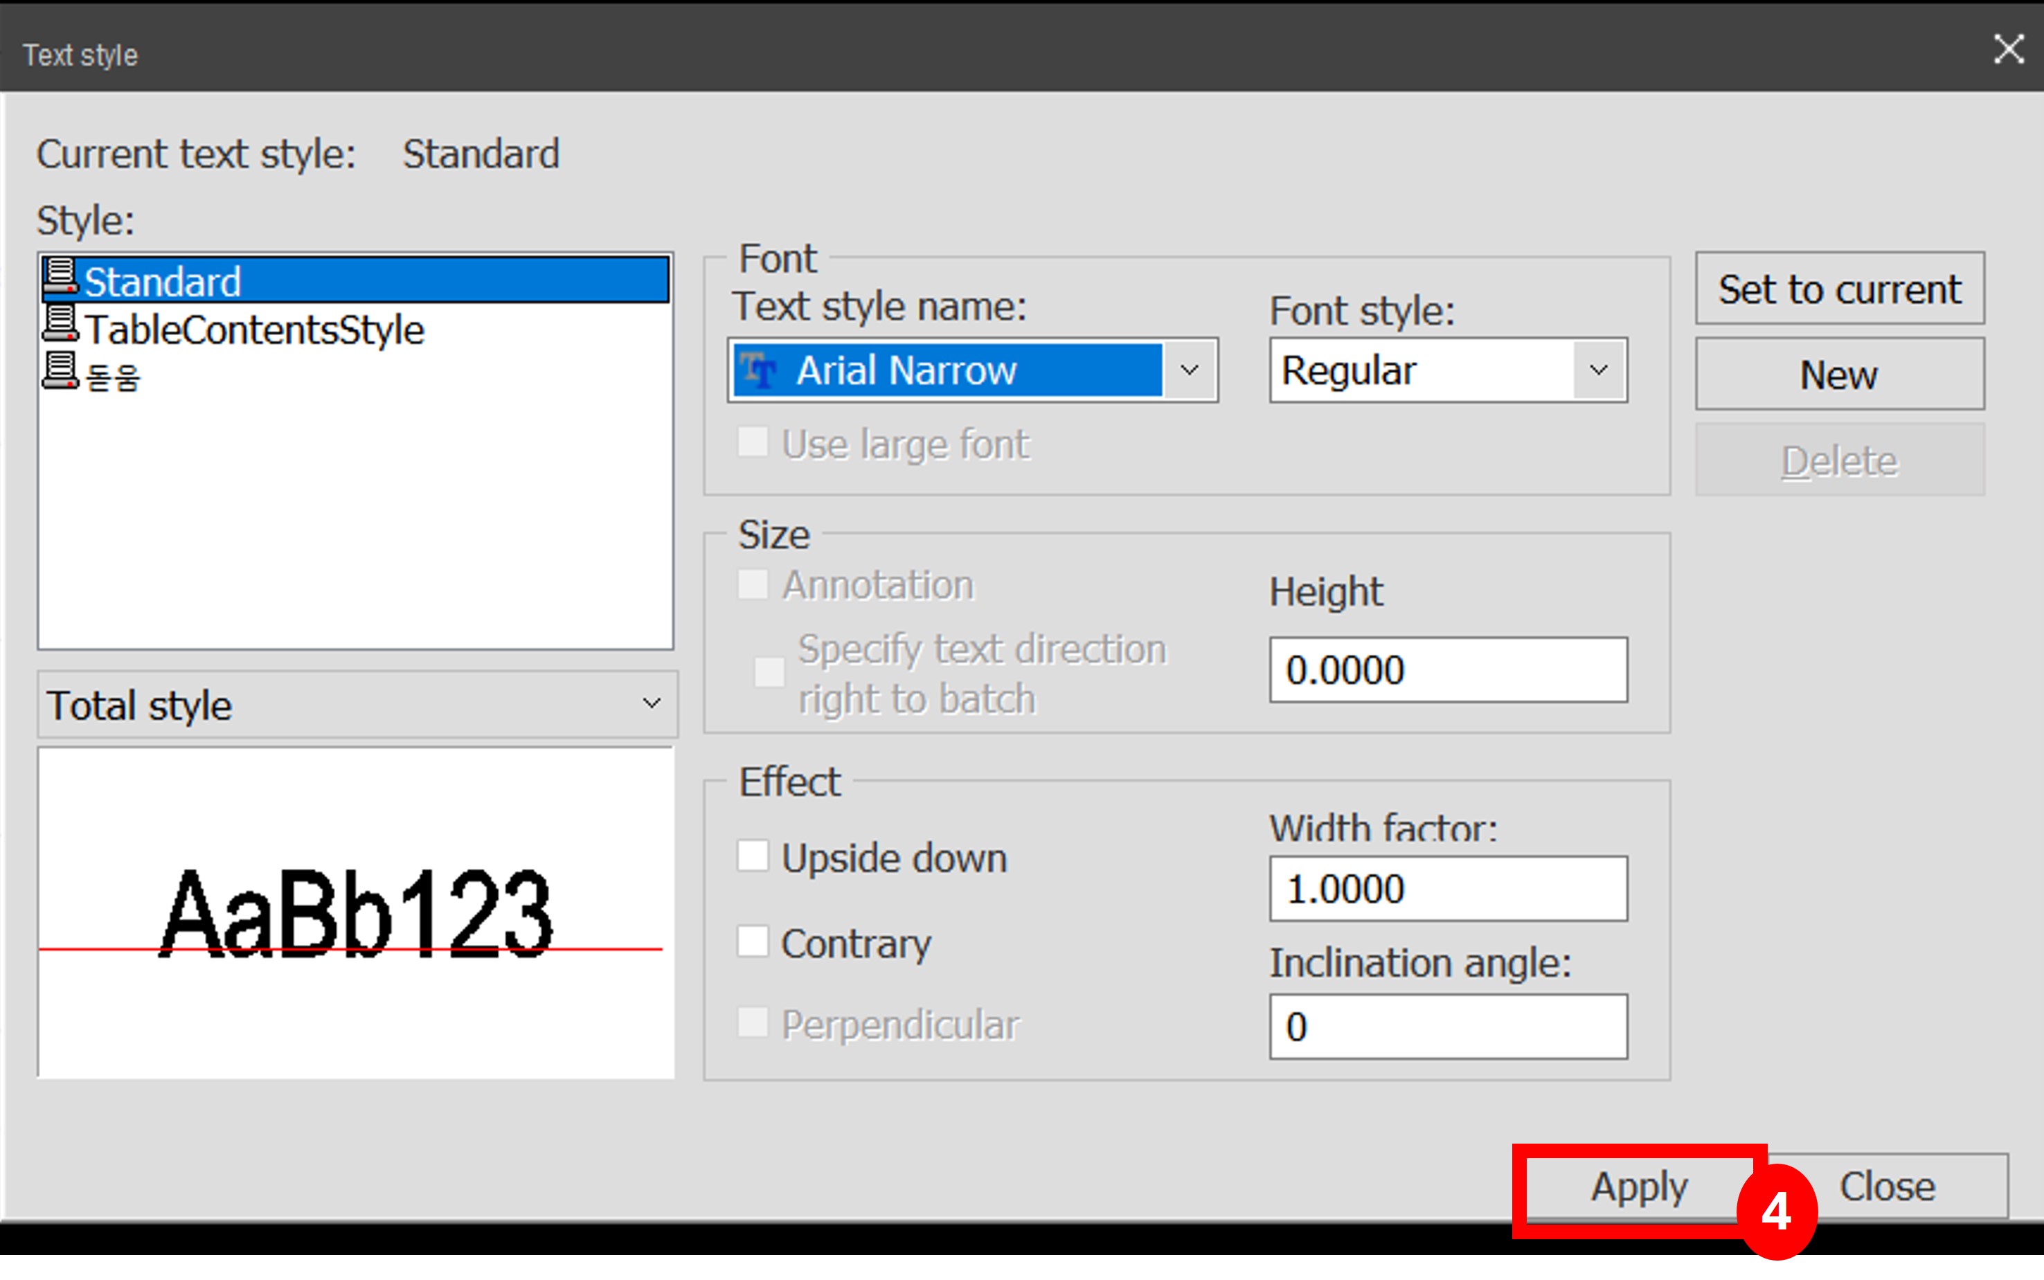Click the Standard style's list icon
The height and width of the screenshot is (1280, 2044).
pyautogui.click(x=60, y=278)
